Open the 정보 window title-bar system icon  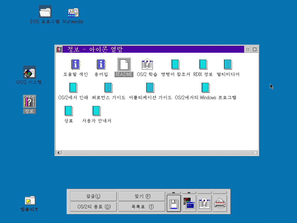click(x=59, y=49)
